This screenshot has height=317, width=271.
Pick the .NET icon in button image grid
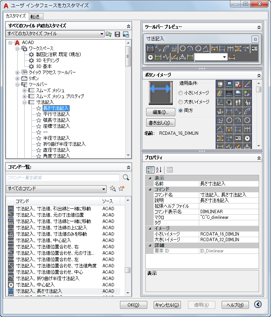click(220, 84)
